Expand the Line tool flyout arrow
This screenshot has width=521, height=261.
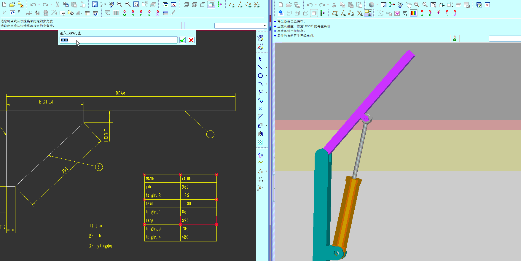click(266, 67)
